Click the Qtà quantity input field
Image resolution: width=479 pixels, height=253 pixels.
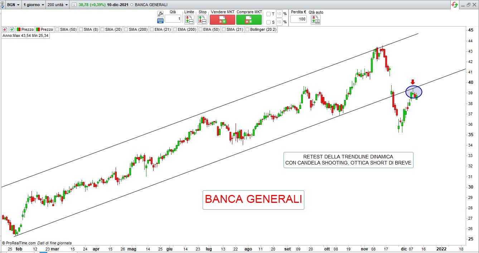pos(173,19)
